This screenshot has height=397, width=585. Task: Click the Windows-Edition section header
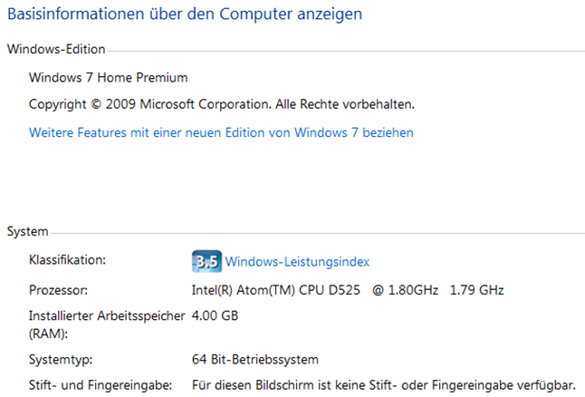56,49
